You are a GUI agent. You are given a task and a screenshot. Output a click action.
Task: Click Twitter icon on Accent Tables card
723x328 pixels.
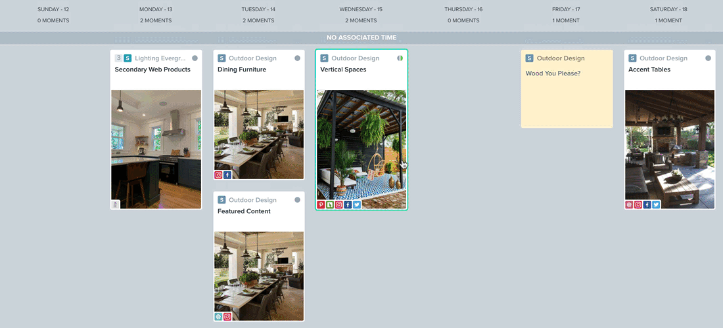[656, 205]
